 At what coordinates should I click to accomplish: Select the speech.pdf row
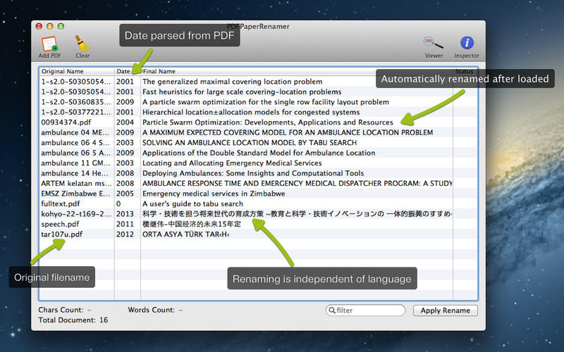pyautogui.click(x=258, y=224)
